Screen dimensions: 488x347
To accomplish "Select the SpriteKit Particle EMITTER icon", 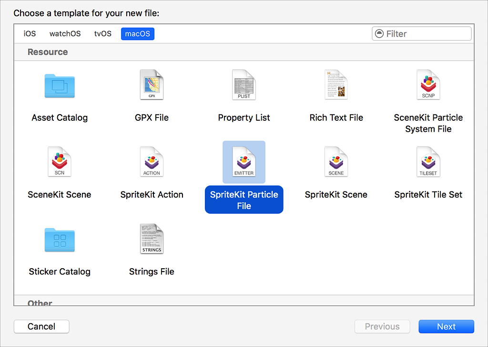I will 244,161.
